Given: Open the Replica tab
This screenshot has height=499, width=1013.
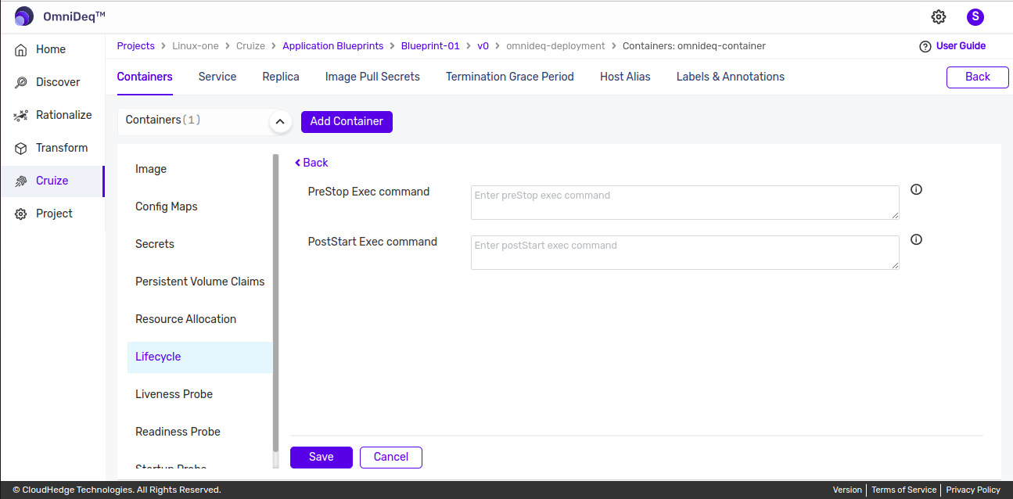Looking at the screenshot, I should click(x=281, y=77).
